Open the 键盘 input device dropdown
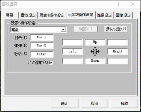The height and width of the screenshot is (112, 141). (x=38, y=30)
